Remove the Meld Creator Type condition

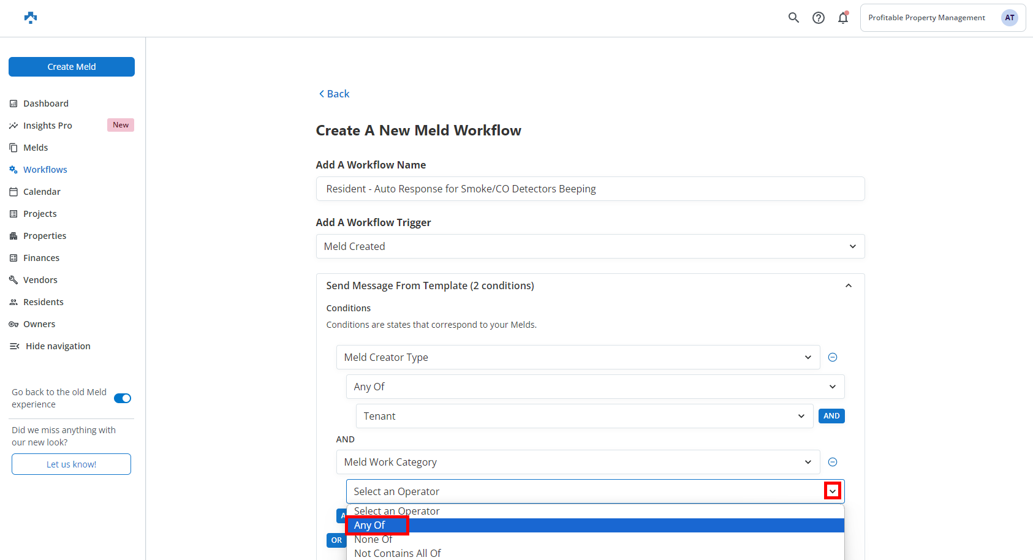[833, 357]
